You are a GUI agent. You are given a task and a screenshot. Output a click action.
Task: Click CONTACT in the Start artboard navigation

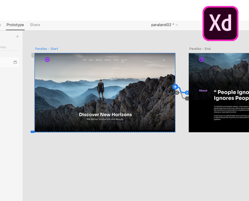tap(124, 60)
